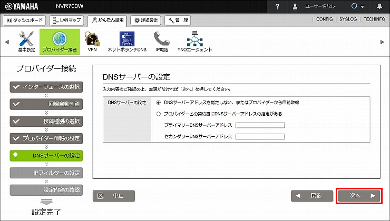Screen dimensions: 390x221
Task: Go to プロバイダー情報の設定 step
Action: 46,138
